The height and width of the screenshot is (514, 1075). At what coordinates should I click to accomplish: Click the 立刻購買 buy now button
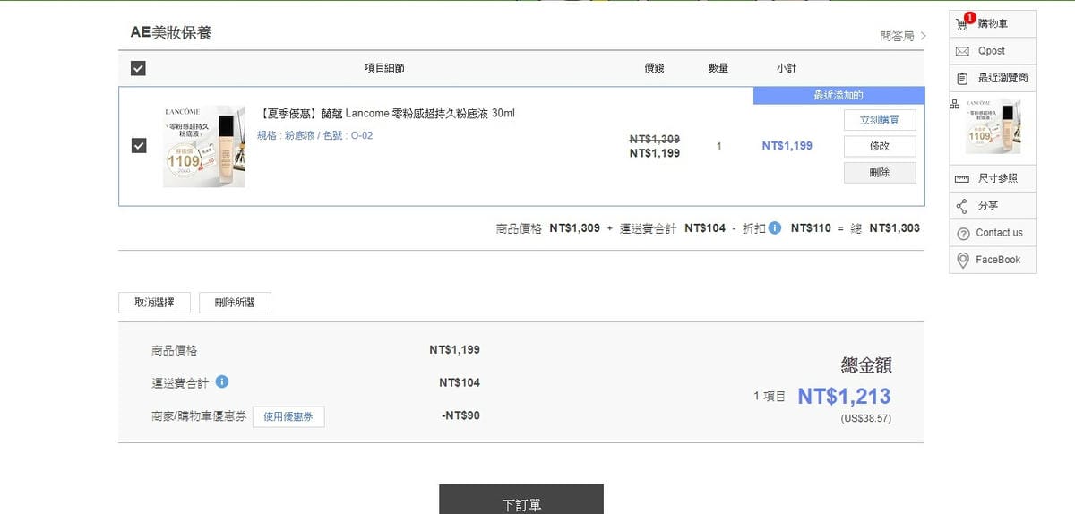coord(879,120)
